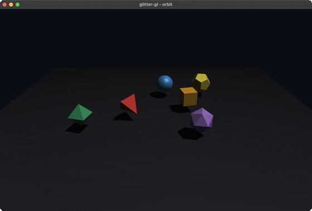Click the red tetrahedron's shadow
312x211 pixels.
click(x=123, y=117)
